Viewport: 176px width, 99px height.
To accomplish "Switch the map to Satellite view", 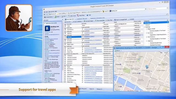I will 166,53.
